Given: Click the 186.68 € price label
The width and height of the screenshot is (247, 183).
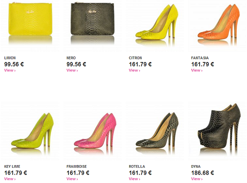Looking at the screenshot, I should pyautogui.click(x=203, y=173).
